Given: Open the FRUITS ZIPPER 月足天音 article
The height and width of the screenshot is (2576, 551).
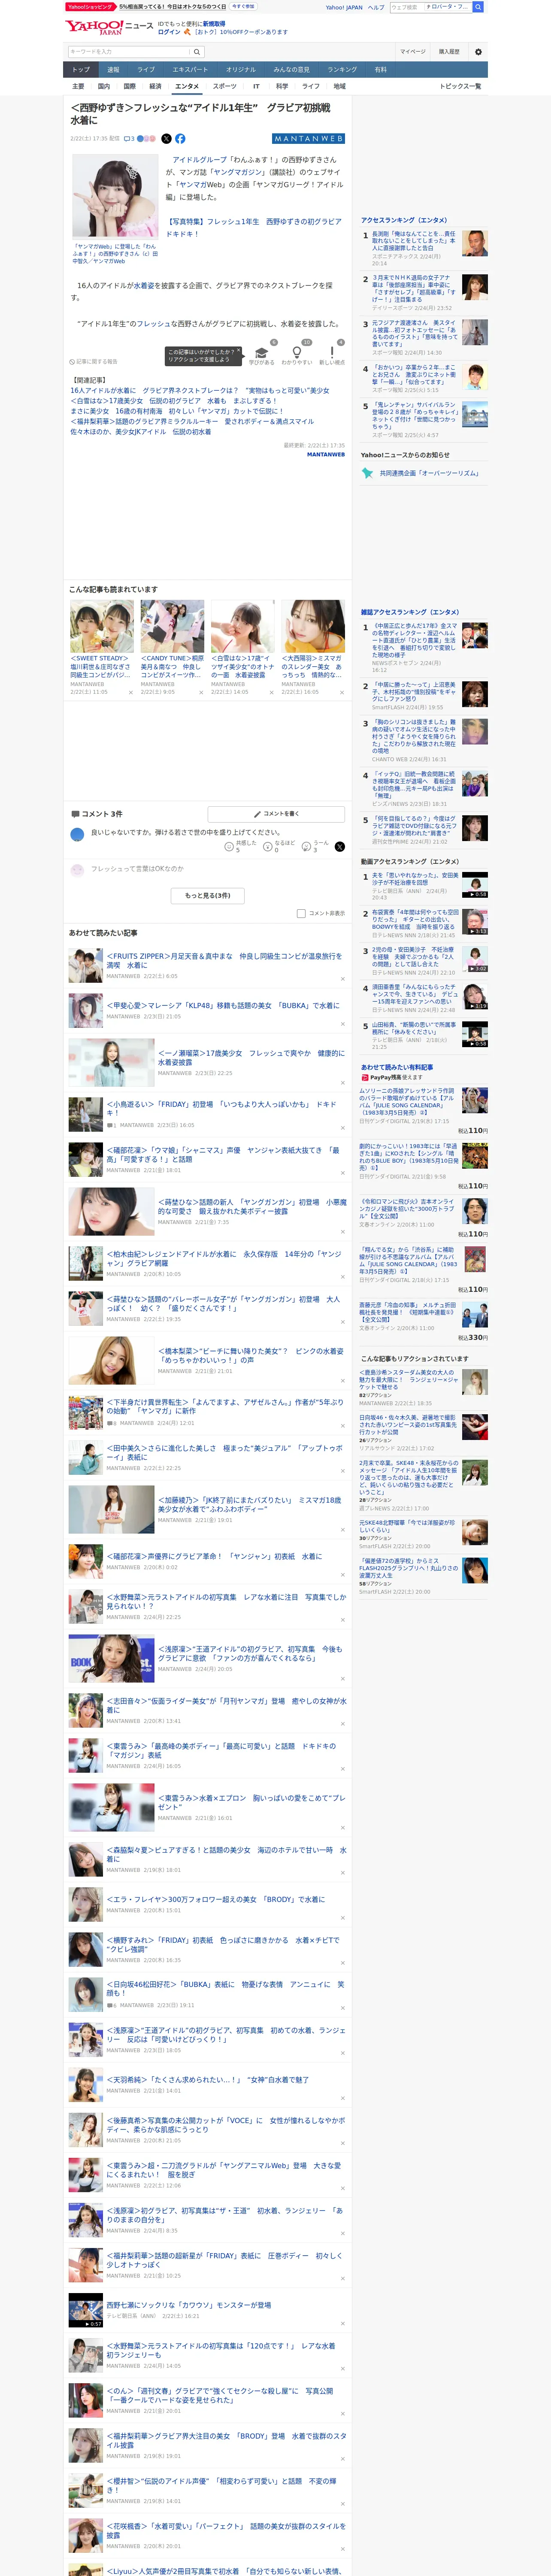Looking at the screenshot, I should [224, 960].
